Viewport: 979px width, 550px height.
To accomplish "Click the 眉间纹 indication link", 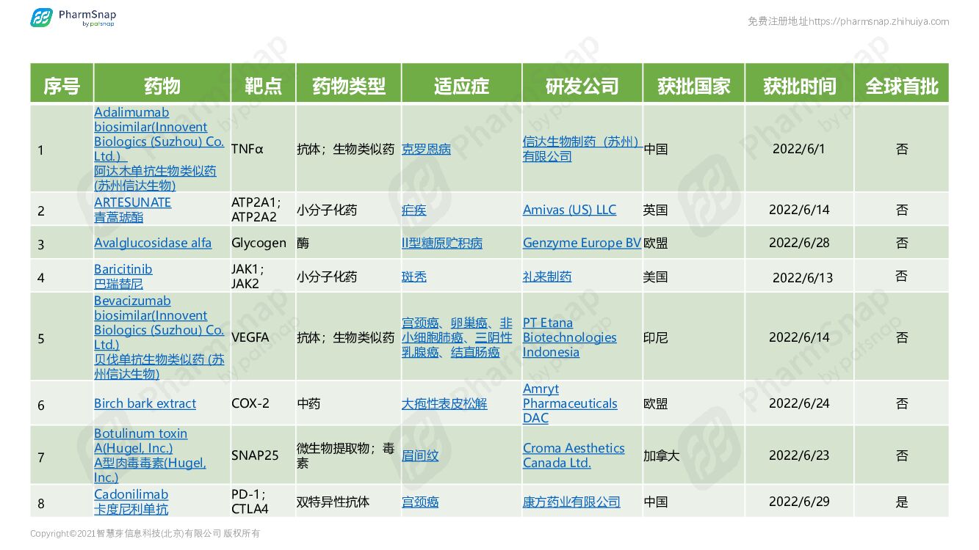I will click(x=420, y=455).
